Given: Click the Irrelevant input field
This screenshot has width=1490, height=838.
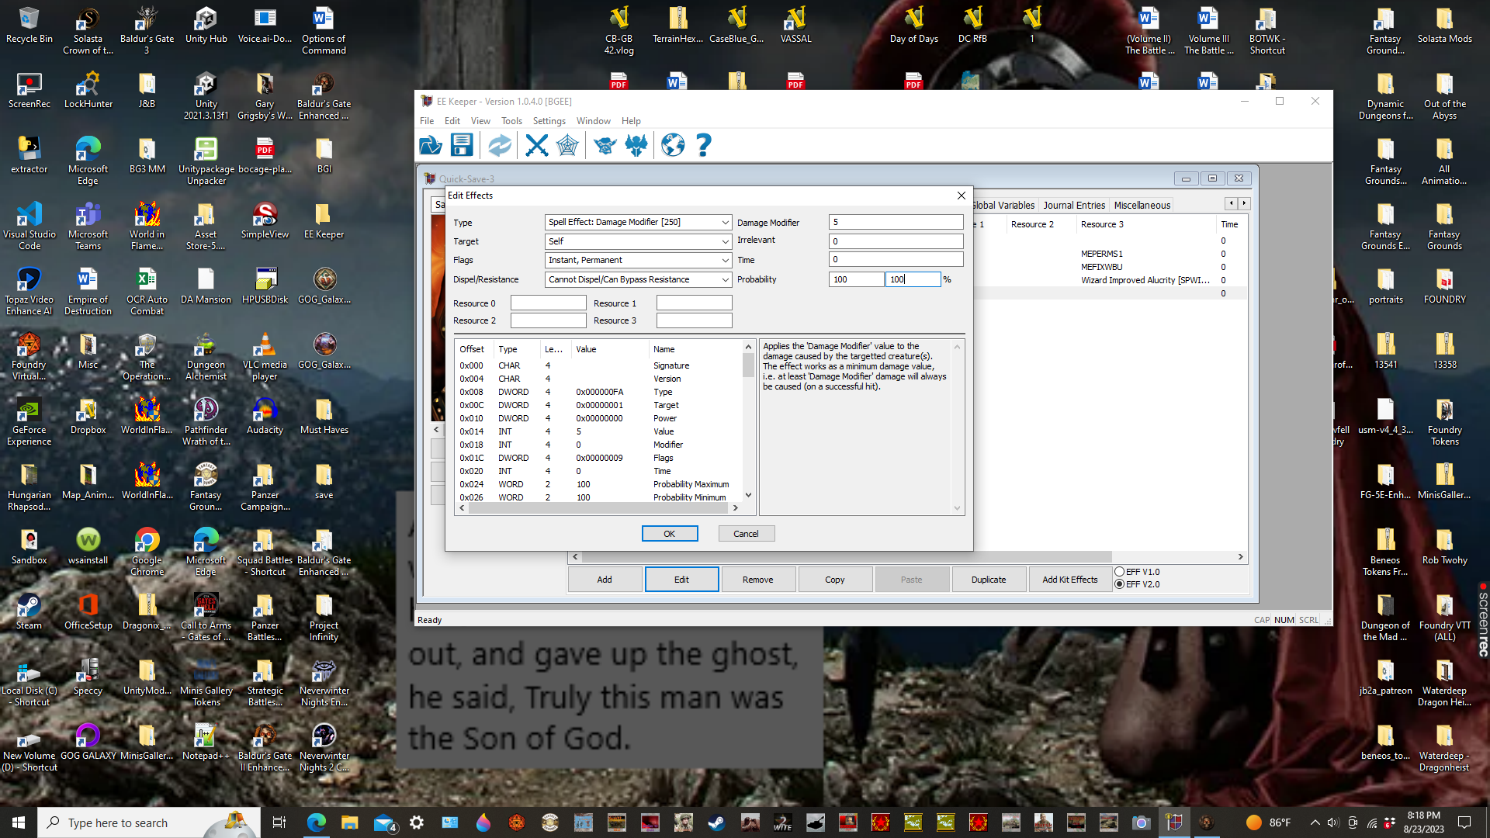Looking at the screenshot, I should [x=896, y=241].
